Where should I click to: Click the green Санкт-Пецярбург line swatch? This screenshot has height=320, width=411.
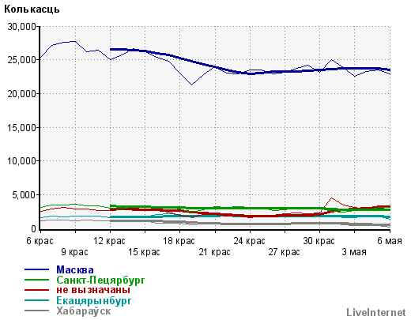[x=36, y=280]
